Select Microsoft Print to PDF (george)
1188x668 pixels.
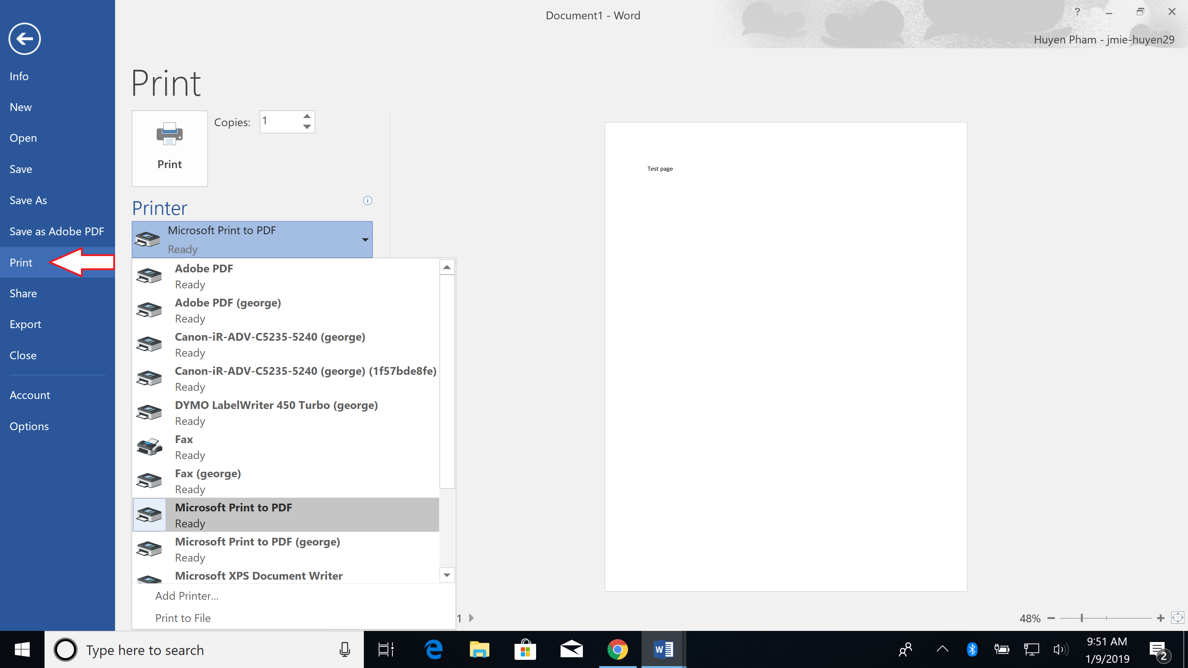click(x=286, y=549)
